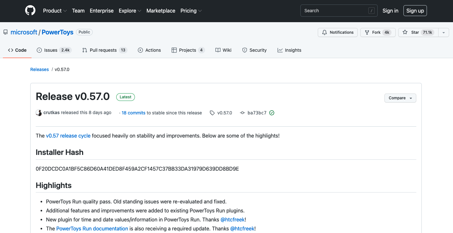
Task: View the 18 commits link
Action: (x=134, y=113)
